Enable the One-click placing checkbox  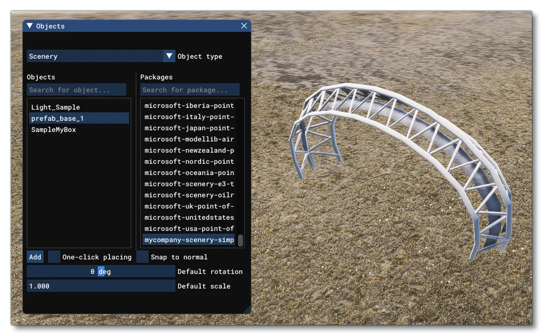coord(54,257)
